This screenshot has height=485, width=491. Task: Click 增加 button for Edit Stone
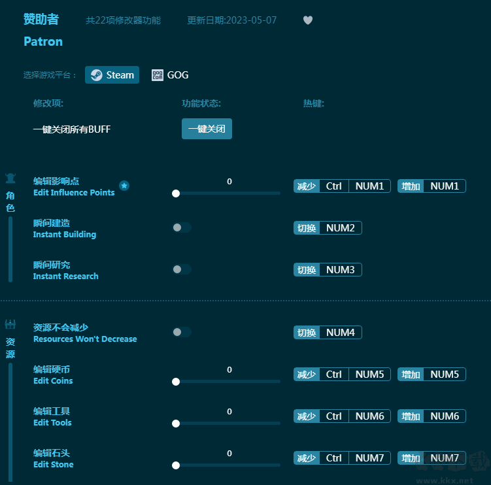coord(411,458)
